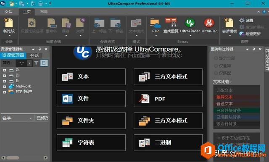The width and height of the screenshot is (269, 162).
Task: Start a 二进制 binary comparison
Action: 168,142
